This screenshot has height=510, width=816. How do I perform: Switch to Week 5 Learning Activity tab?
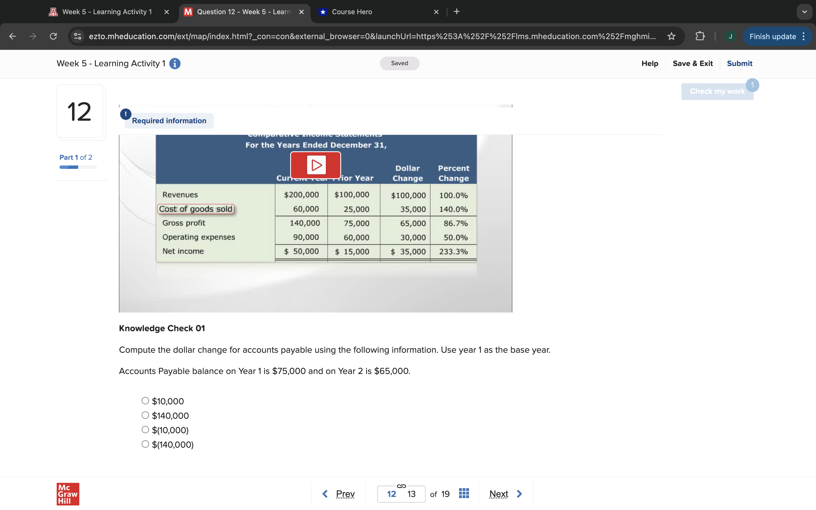pos(107,12)
